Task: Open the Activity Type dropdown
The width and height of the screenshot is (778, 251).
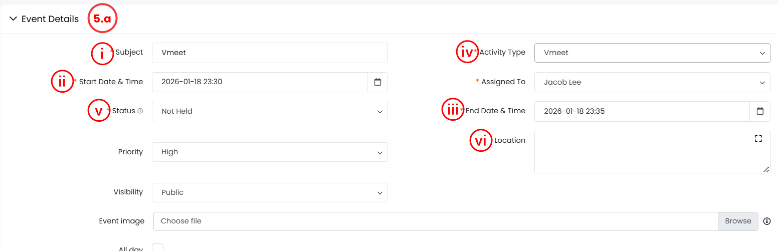Action: 652,53
